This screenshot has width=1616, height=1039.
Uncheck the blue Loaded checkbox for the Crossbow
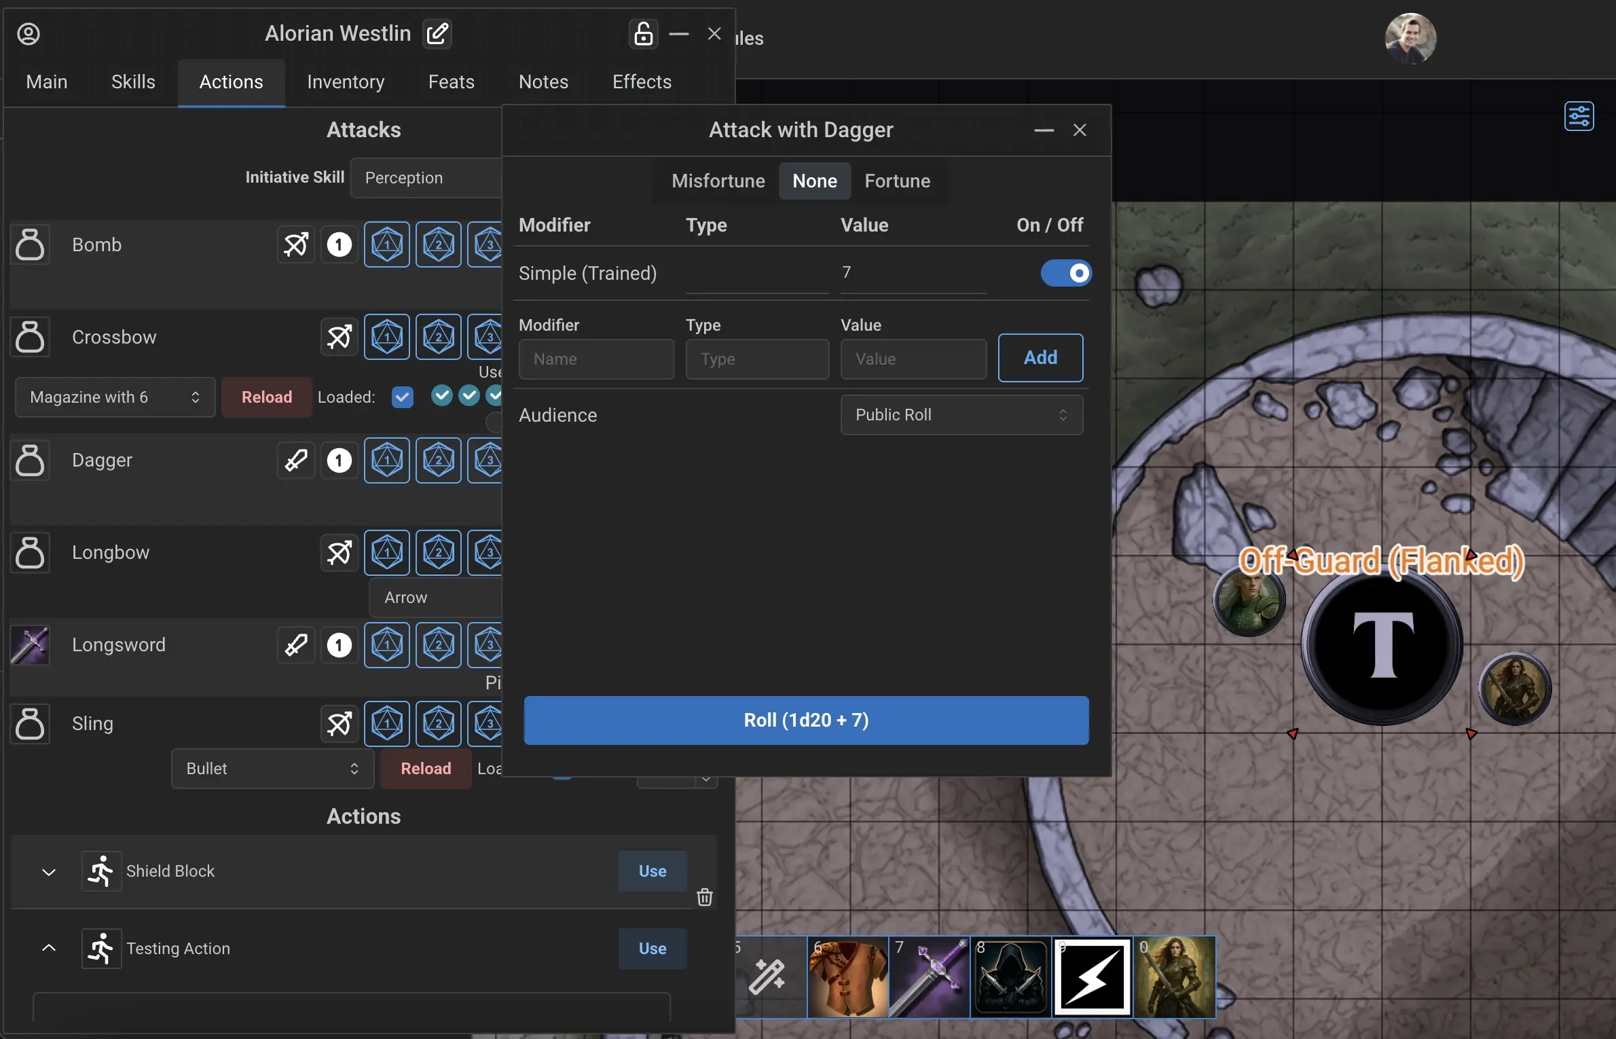[x=403, y=397]
